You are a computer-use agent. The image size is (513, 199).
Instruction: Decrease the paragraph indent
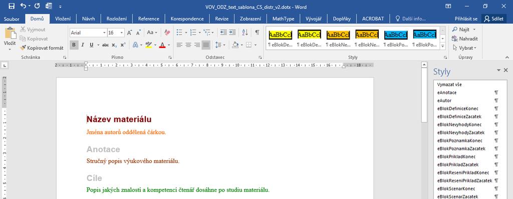[x=224, y=32]
